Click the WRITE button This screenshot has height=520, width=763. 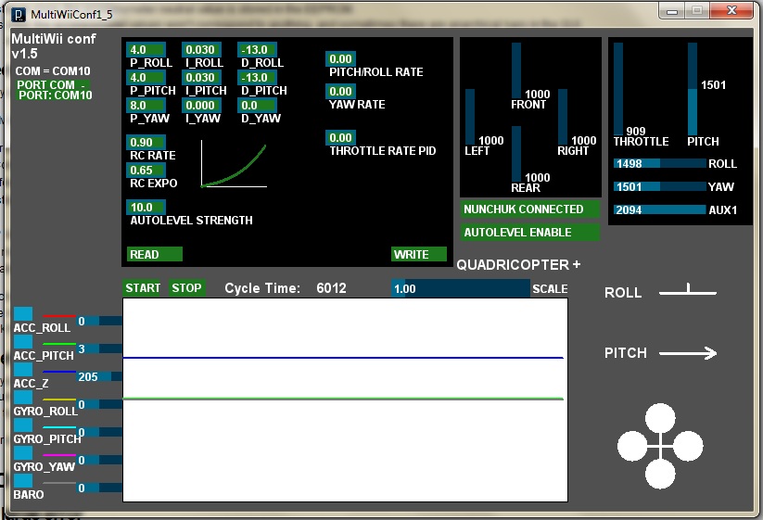[419, 254]
